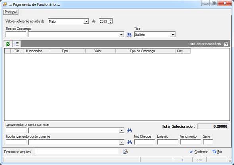The image size is (234, 165).
Task: Click binoculars search next to Tipo de Cobrança
Action: 129,35
